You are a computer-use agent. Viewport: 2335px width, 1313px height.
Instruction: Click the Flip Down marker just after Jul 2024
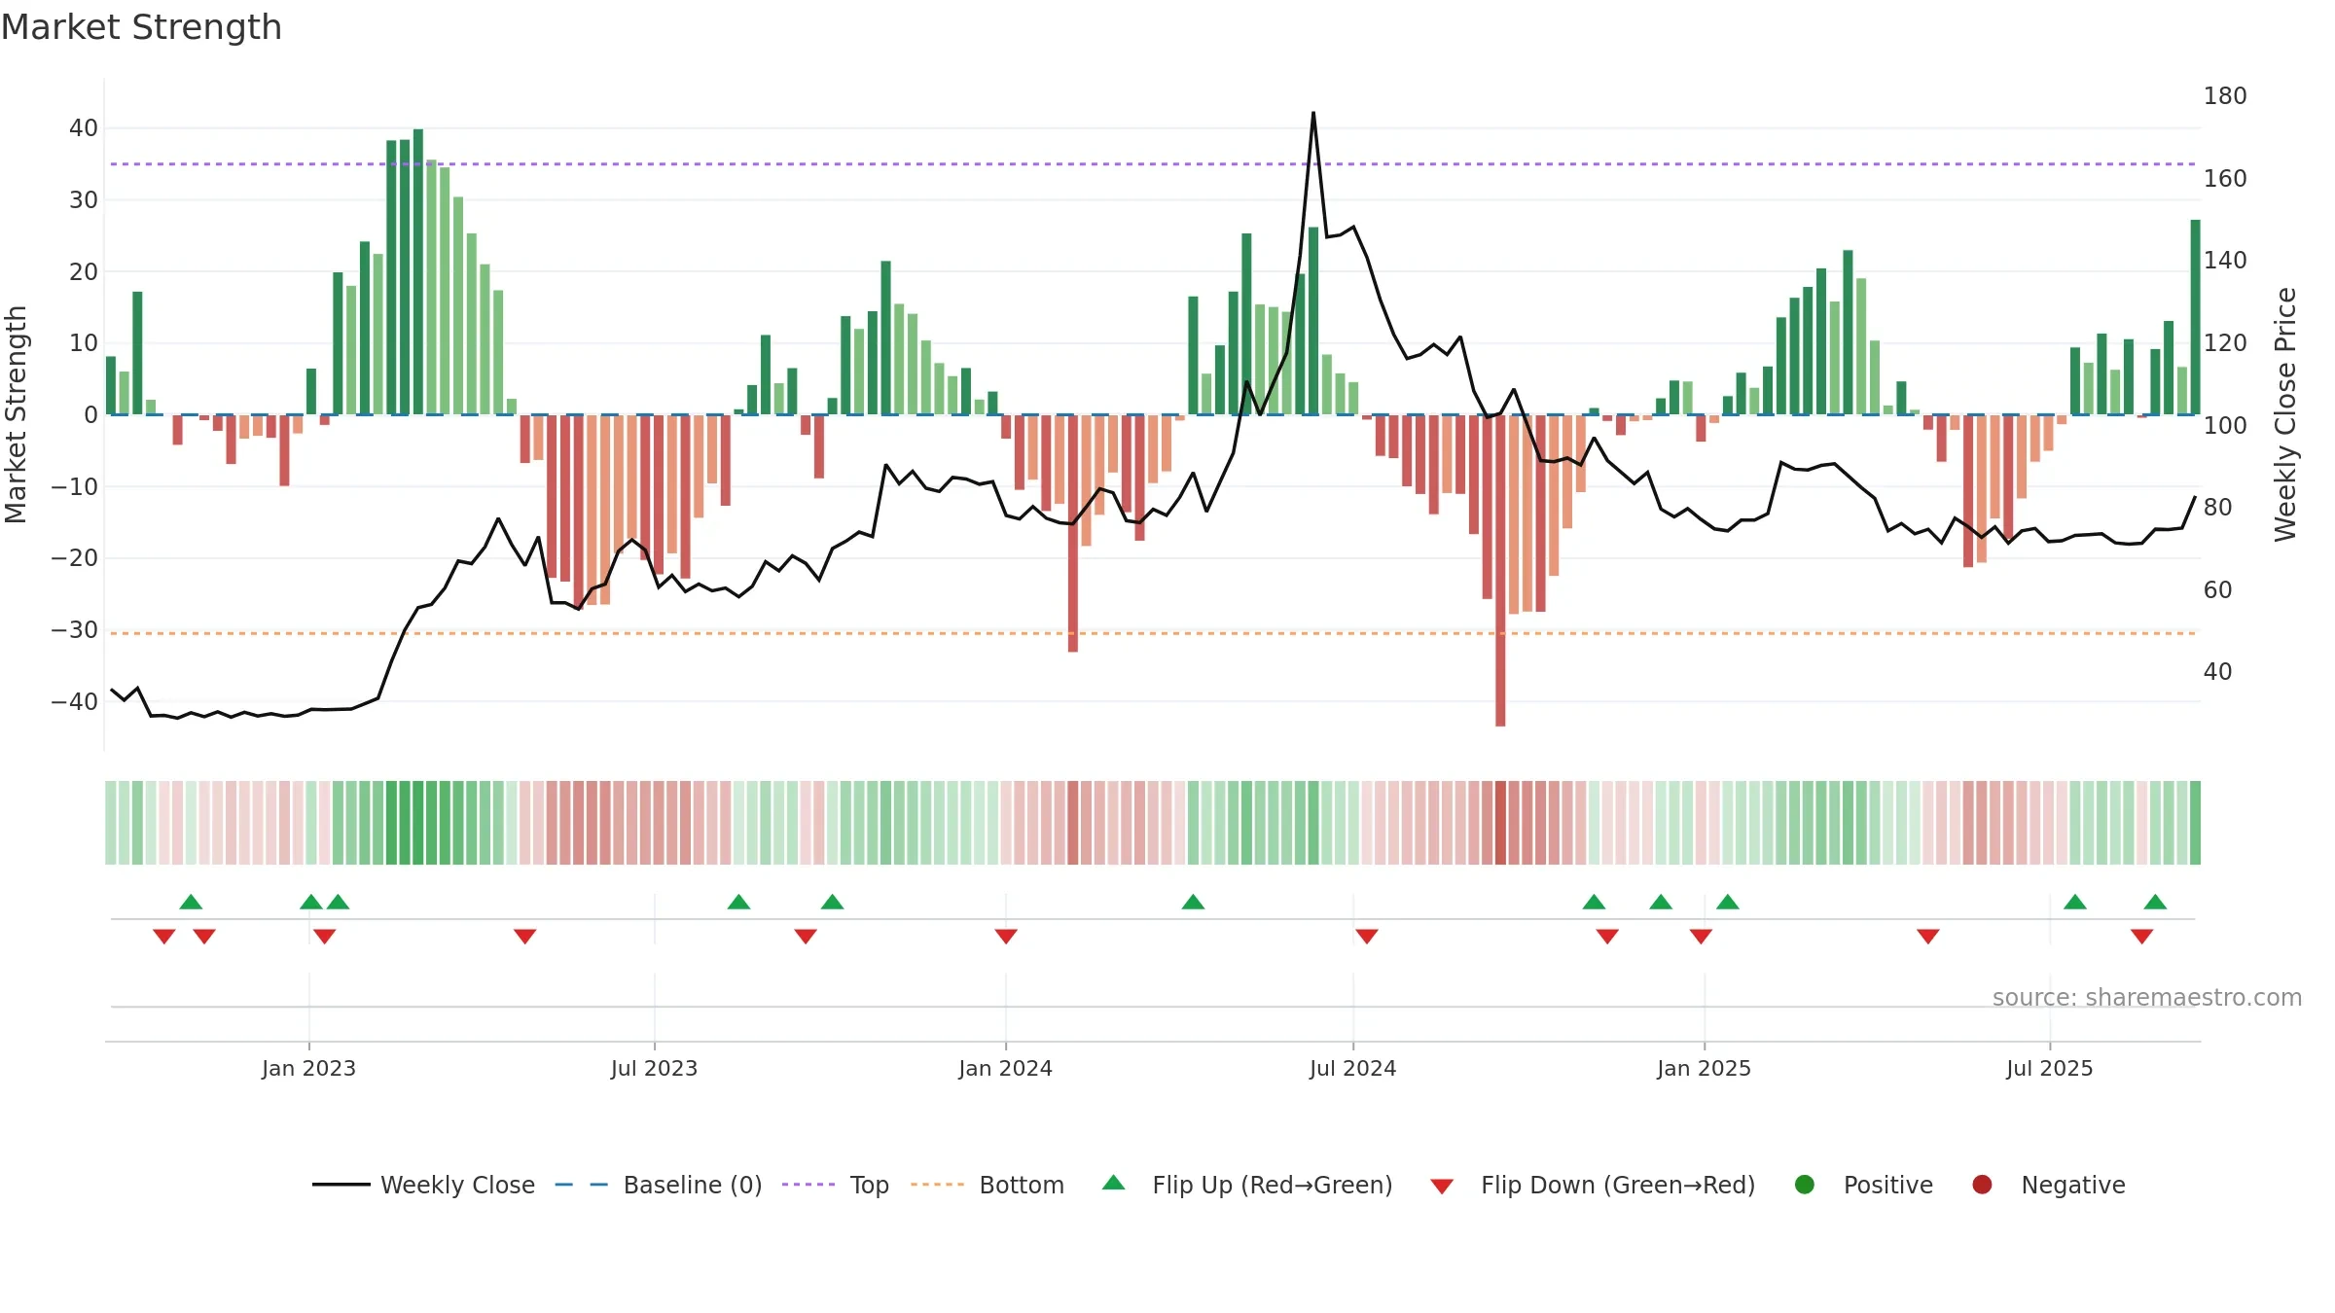(1367, 936)
